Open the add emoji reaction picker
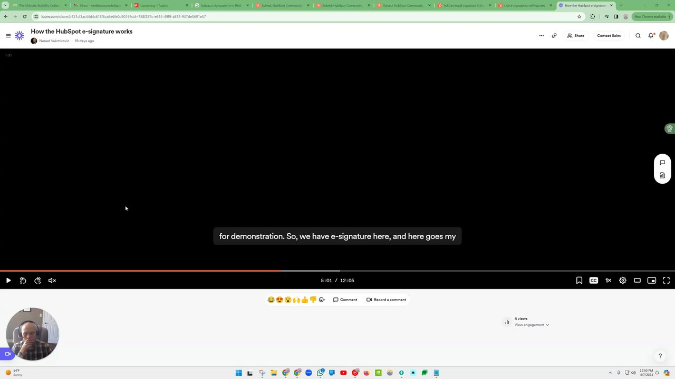This screenshot has height=379, width=675. tap(322, 300)
